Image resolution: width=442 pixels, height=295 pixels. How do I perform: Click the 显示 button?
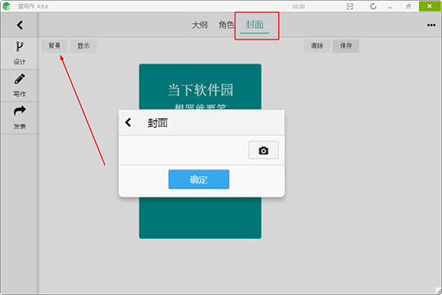pyautogui.click(x=83, y=46)
